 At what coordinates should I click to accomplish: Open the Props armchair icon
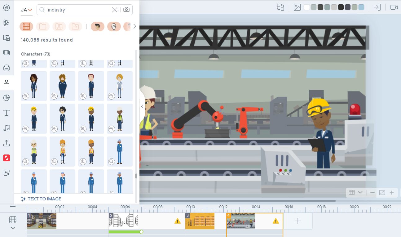click(7, 68)
